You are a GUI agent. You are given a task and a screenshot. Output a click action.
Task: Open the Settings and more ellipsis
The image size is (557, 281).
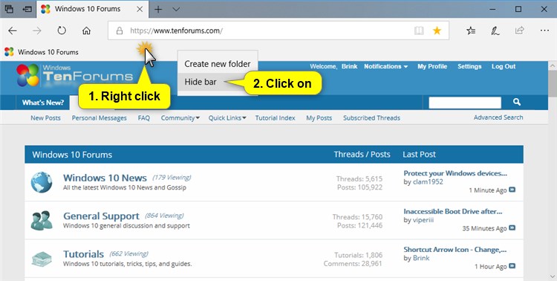coord(544,30)
